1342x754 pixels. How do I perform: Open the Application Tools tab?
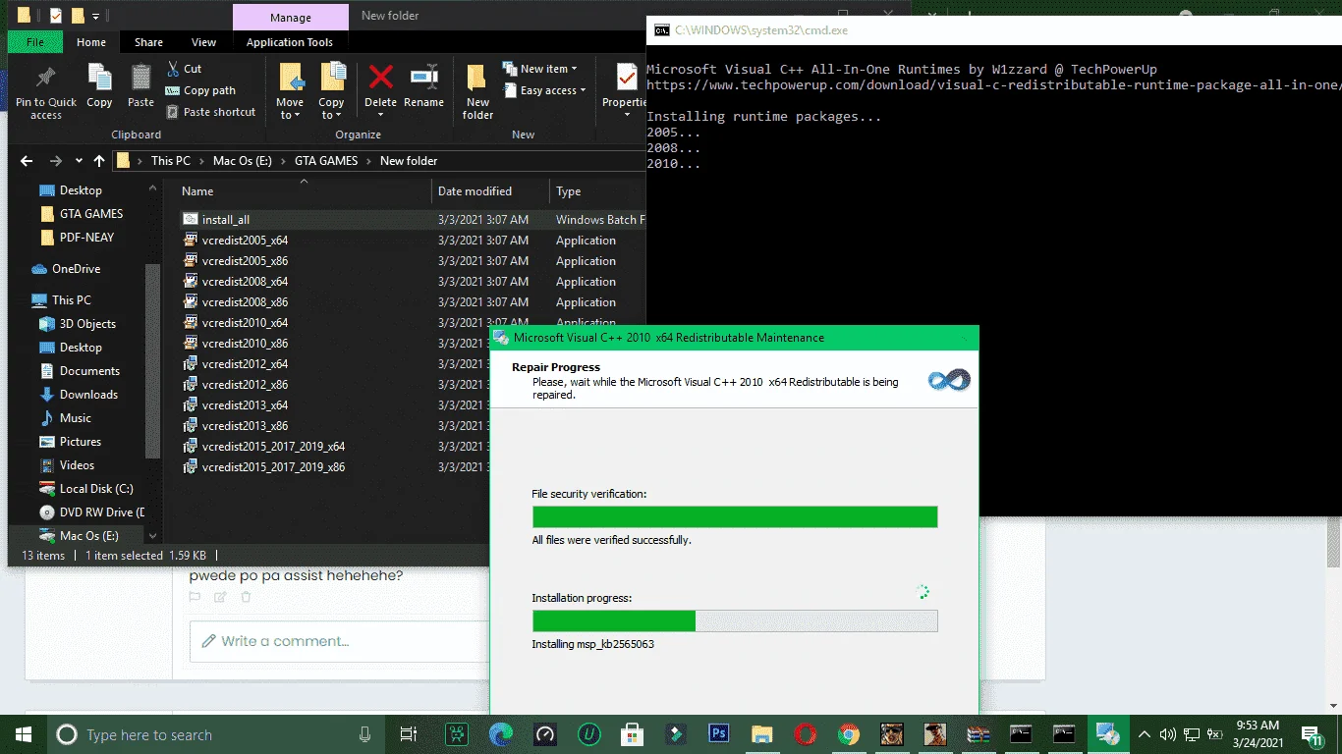click(290, 42)
